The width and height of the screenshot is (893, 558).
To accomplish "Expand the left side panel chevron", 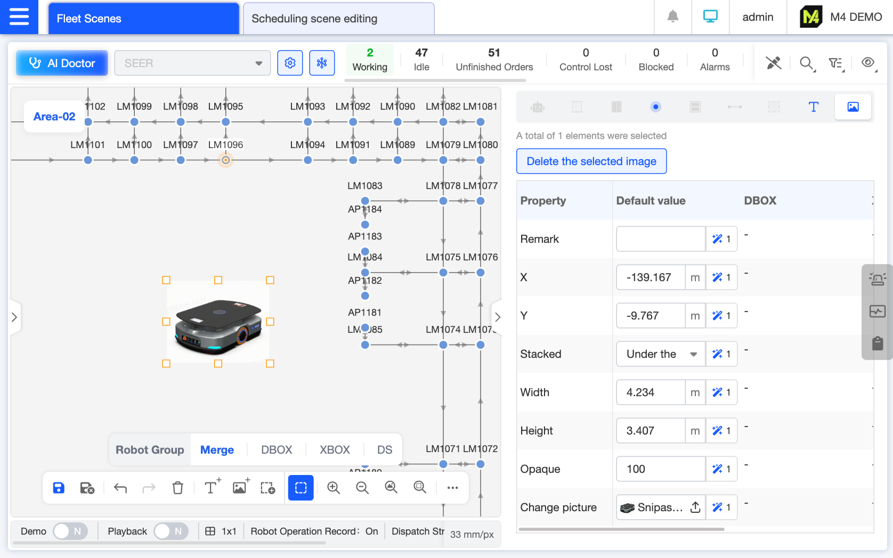I will pyautogui.click(x=14, y=317).
